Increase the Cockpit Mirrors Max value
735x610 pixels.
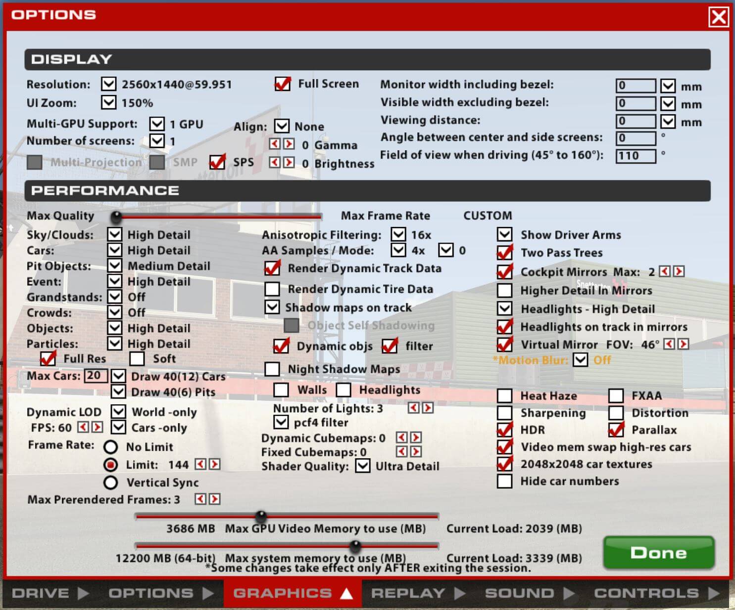pyautogui.click(x=679, y=271)
